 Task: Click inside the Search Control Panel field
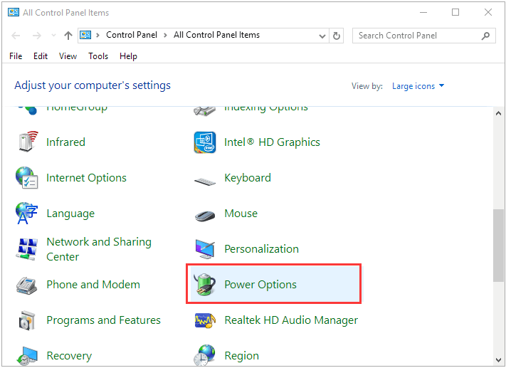416,35
